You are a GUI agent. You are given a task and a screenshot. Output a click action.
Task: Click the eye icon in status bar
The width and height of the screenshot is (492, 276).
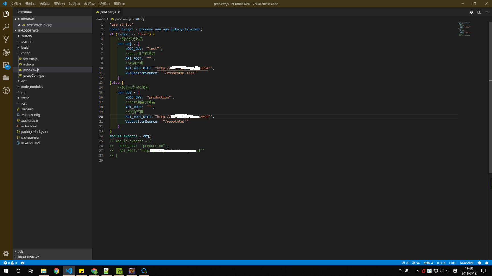pos(22,263)
